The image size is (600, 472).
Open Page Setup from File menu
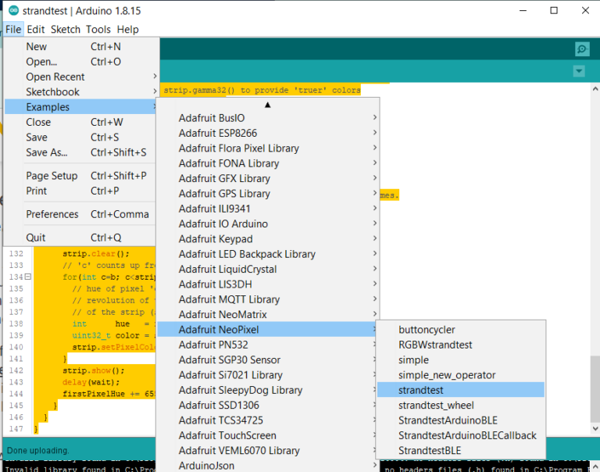81,176
